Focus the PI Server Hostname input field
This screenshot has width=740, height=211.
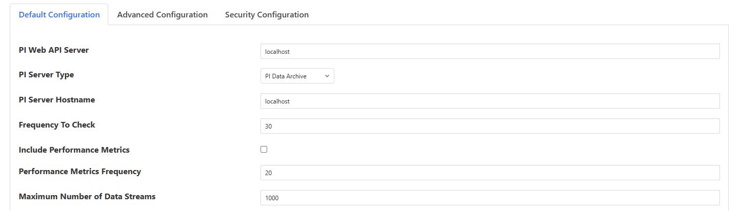point(490,101)
